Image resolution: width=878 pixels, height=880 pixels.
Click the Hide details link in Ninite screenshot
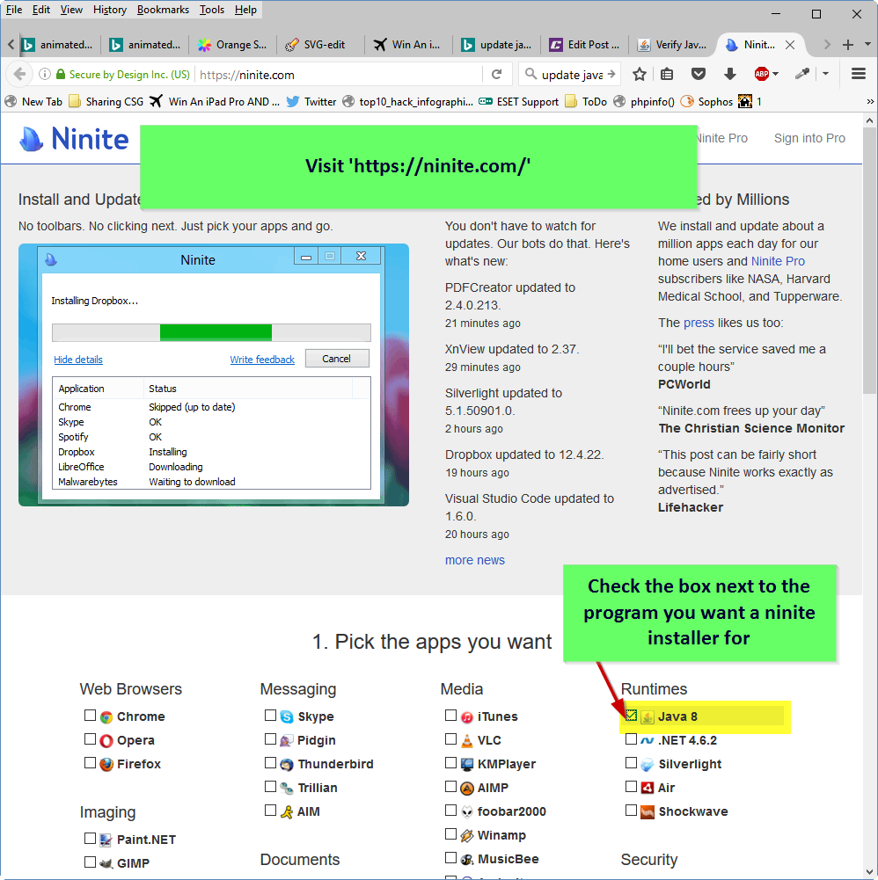tap(78, 360)
